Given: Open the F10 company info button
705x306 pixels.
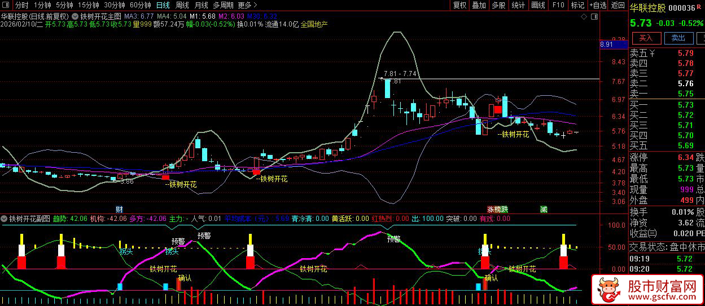Looking at the screenshot, I should pos(558,5).
